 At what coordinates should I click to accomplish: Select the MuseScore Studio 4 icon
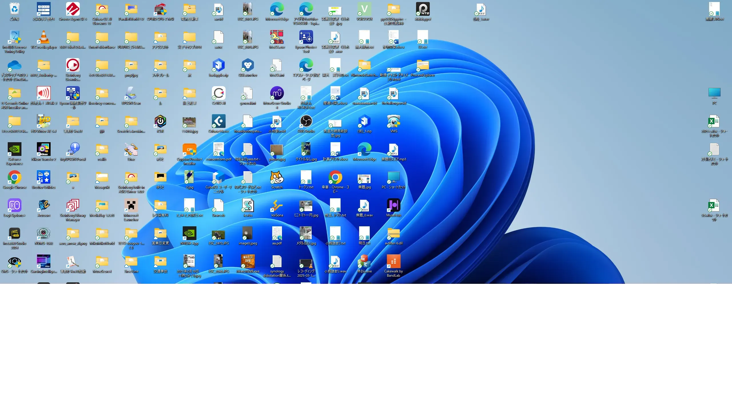277,94
